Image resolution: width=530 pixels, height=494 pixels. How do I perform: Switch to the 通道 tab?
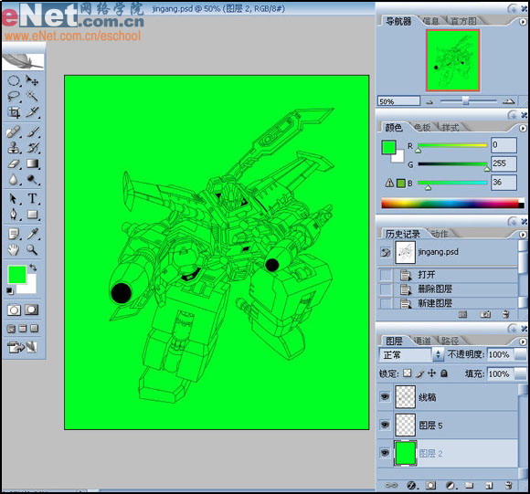coord(422,341)
